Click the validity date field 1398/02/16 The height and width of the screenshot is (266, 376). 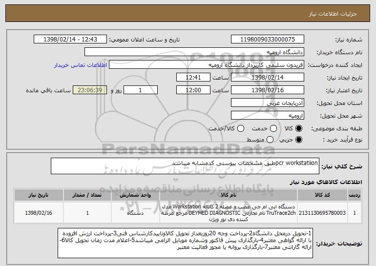pyautogui.click(x=268, y=90)
